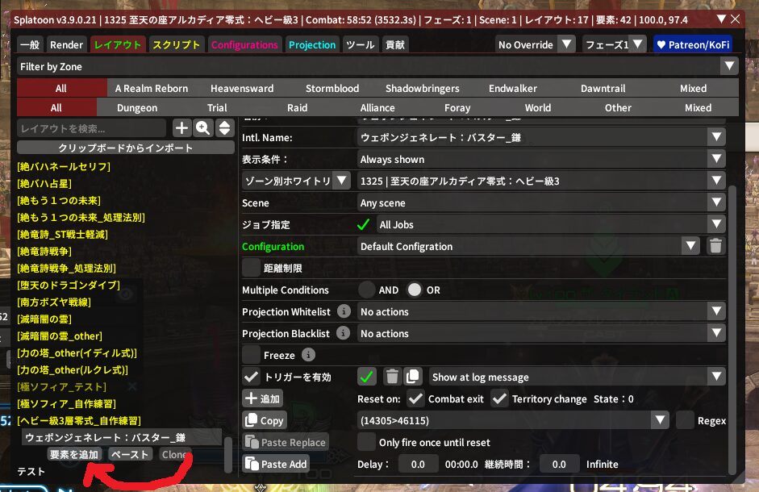Click the info icon next to Projection Whitelist
Image resolution: width=759 pixels, height=492 pixels.
pos(344,311)
